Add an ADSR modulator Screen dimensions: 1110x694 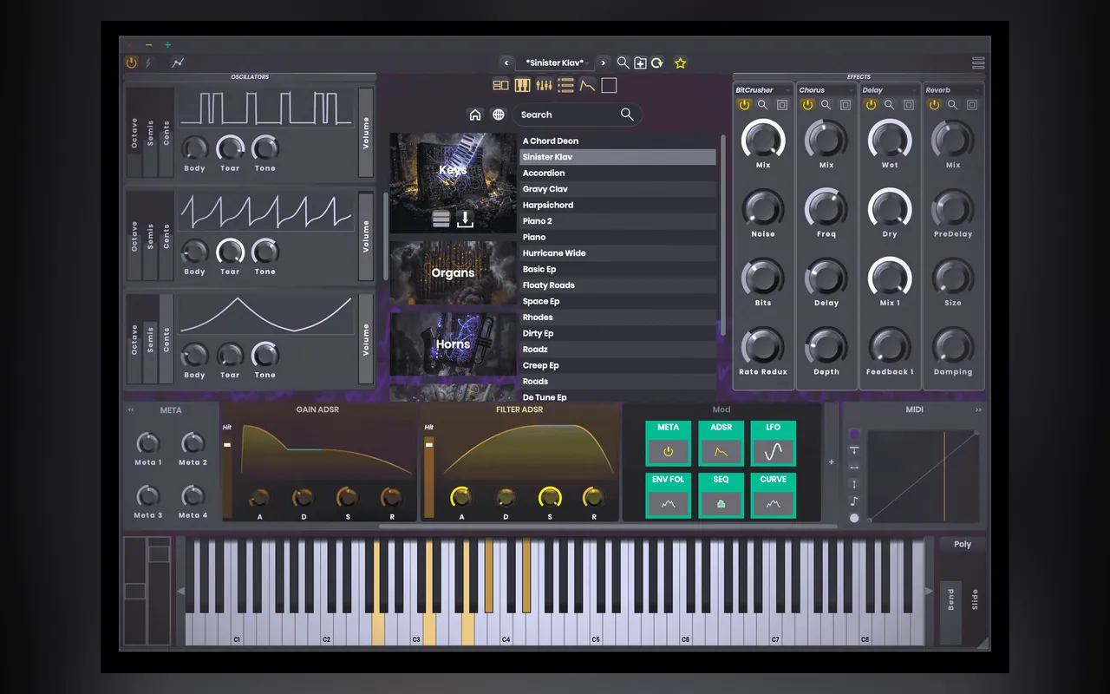[721, 443]
